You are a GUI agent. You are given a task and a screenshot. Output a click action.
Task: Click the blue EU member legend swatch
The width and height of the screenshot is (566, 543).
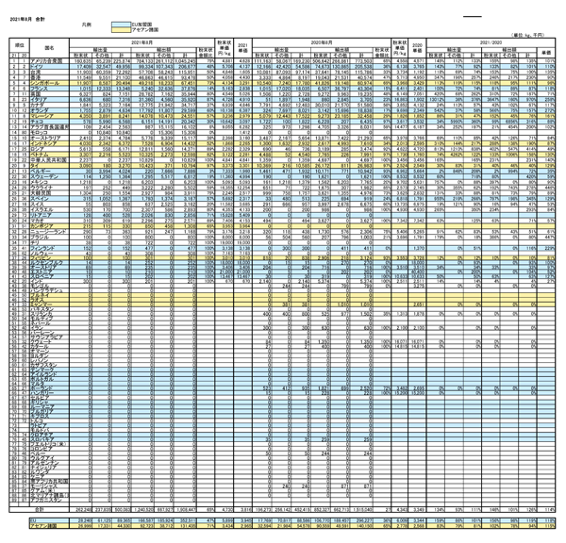tap(121, 25)
